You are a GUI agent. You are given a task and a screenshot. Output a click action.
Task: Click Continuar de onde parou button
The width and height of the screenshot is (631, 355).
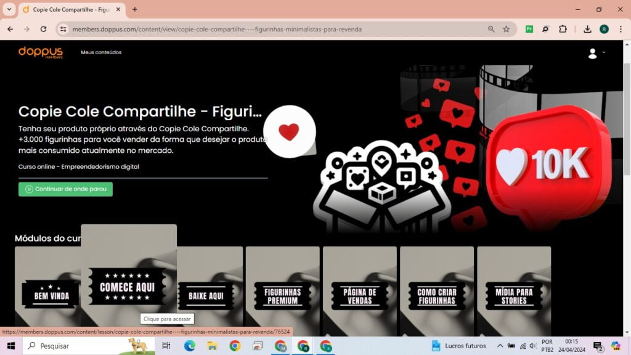[65, 189]
